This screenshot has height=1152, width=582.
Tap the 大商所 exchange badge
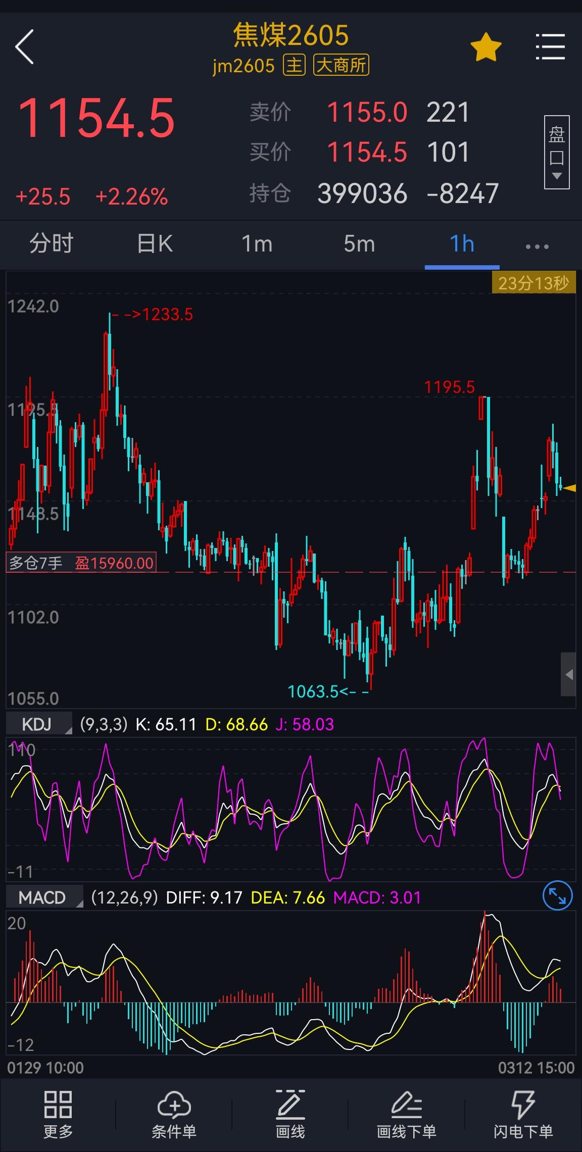342,65
